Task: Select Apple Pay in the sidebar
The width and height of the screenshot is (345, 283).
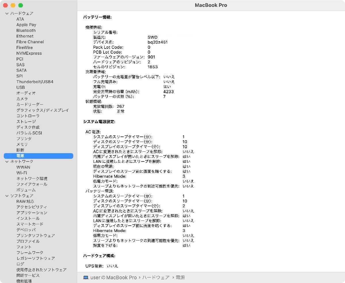Action: click(26, 25)
